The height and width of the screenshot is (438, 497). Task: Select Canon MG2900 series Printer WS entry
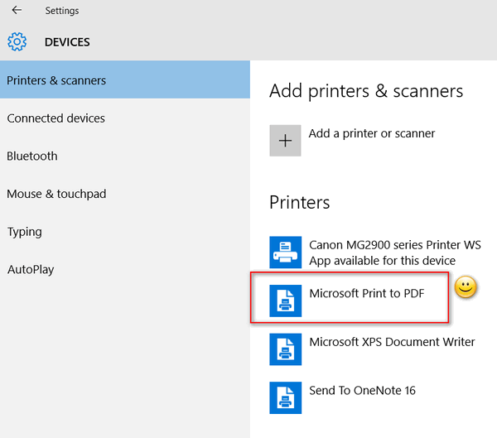pos(395,245)
